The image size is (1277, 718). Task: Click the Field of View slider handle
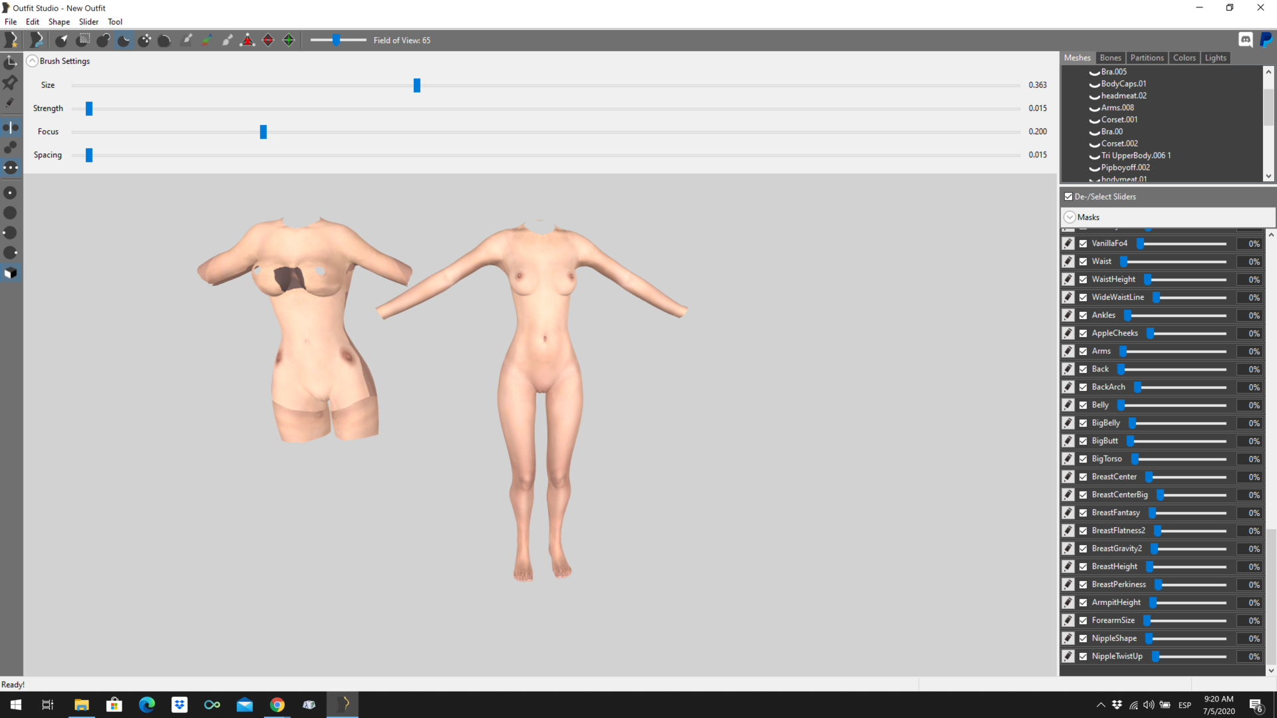(x=337, y=41)
